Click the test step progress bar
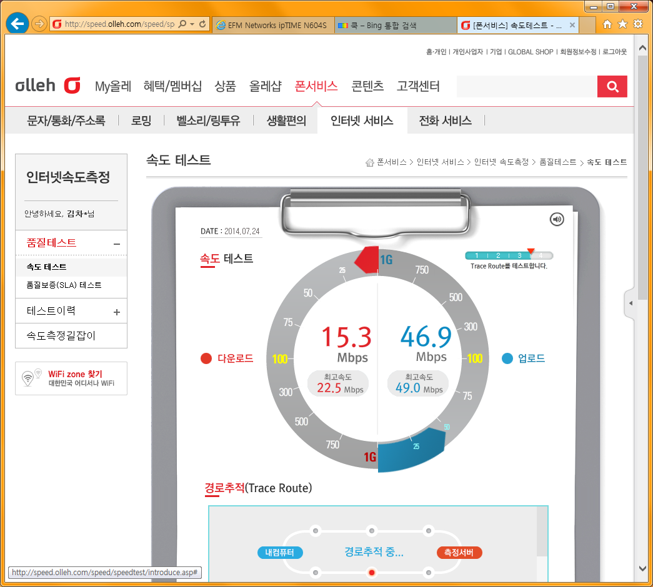653x587 pixels. click(509, 255)
